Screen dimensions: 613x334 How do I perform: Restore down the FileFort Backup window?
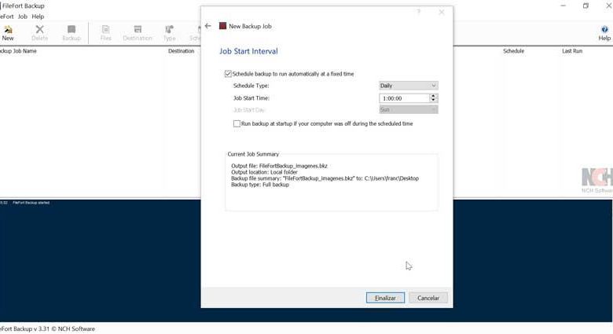click(585, 6)
